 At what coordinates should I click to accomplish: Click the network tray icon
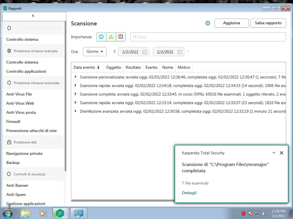257,214
